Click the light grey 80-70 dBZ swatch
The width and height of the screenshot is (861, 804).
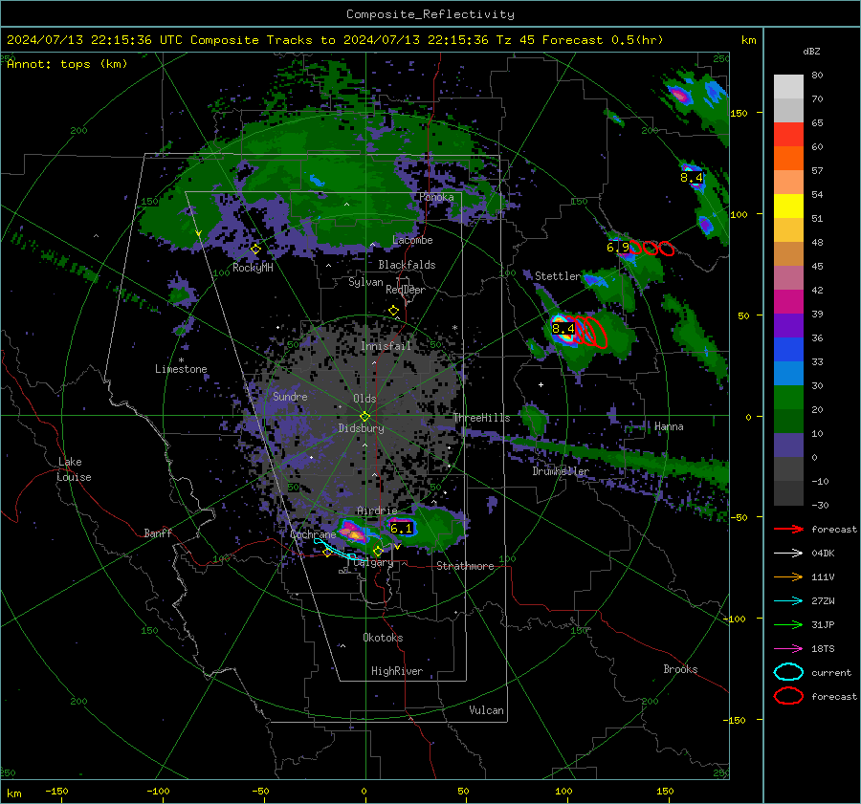tap(788, 87)
